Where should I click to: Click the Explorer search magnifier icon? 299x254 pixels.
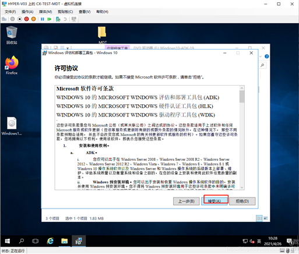(x=262, y=65)
